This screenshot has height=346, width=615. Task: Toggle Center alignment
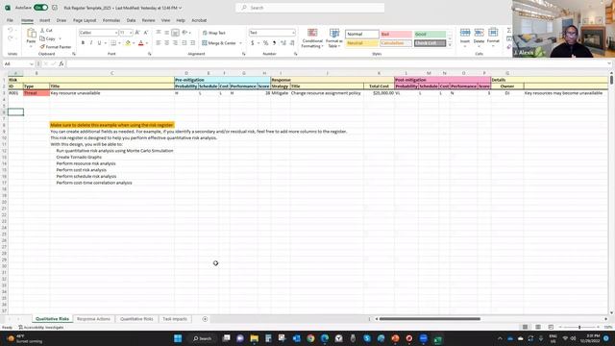166,42
